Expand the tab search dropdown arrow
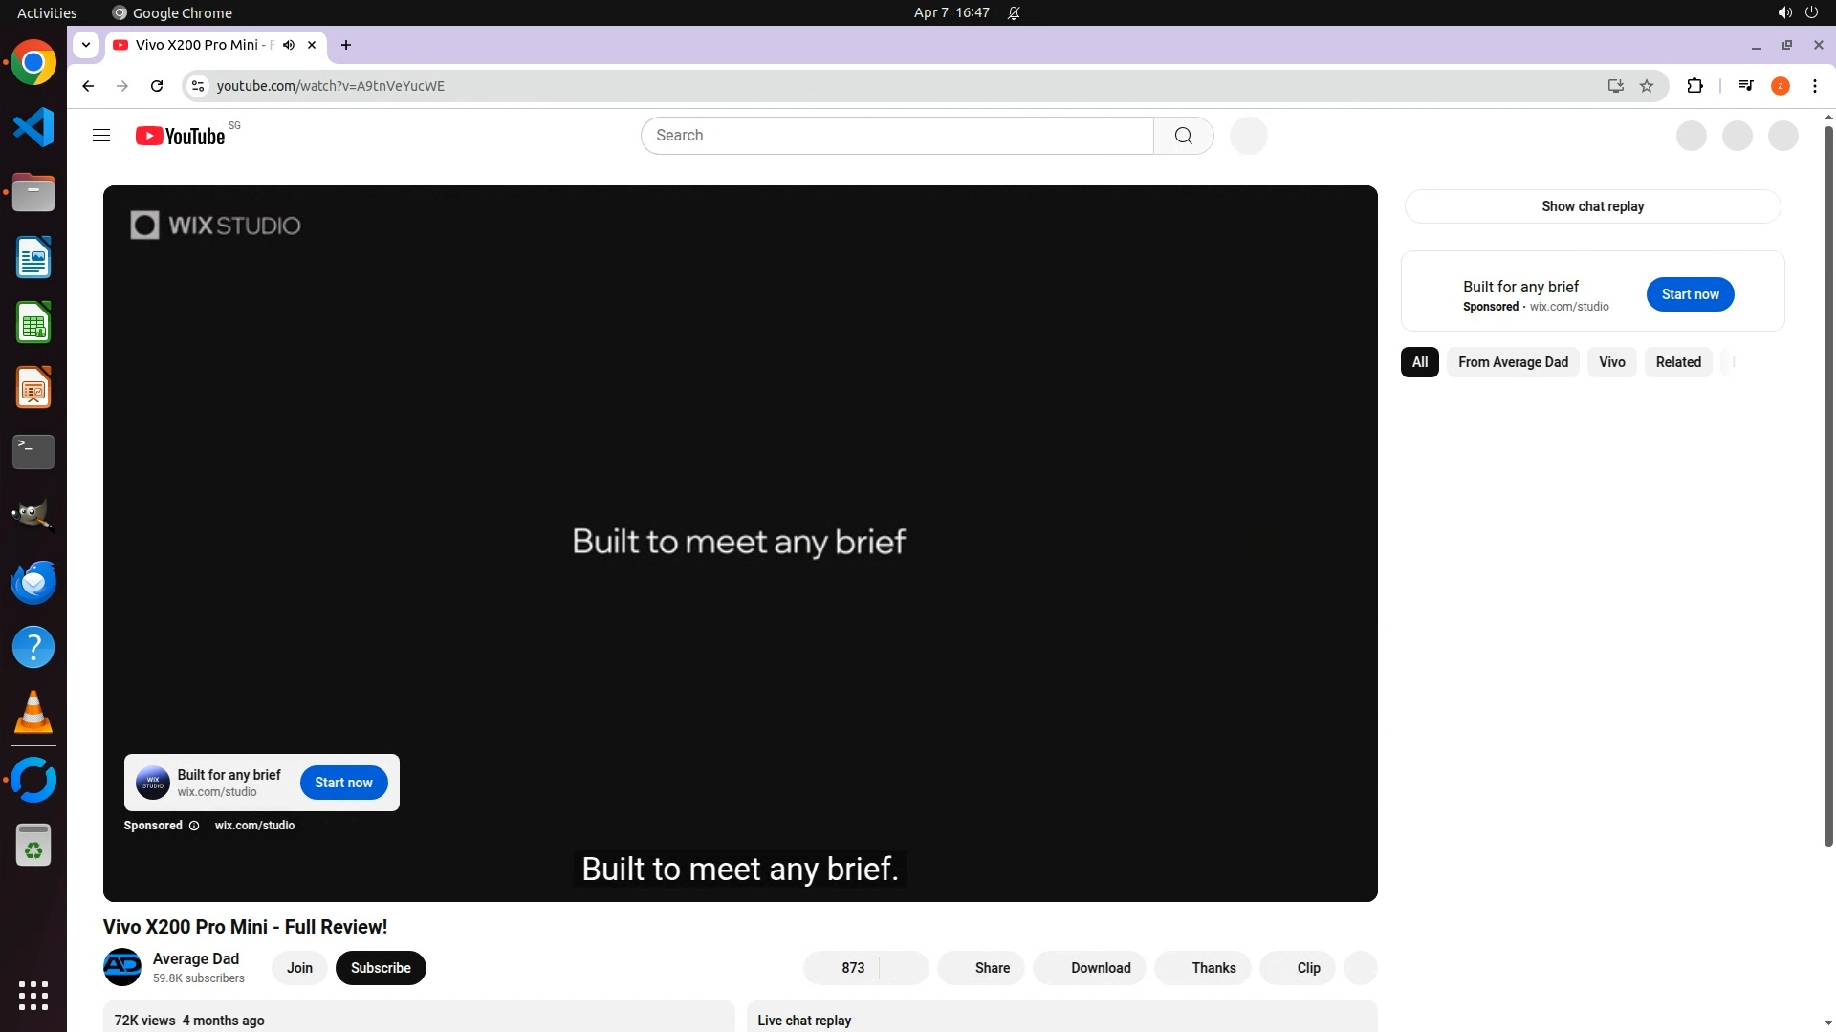Screen dimensions: 1836x1032 (86, 45)
